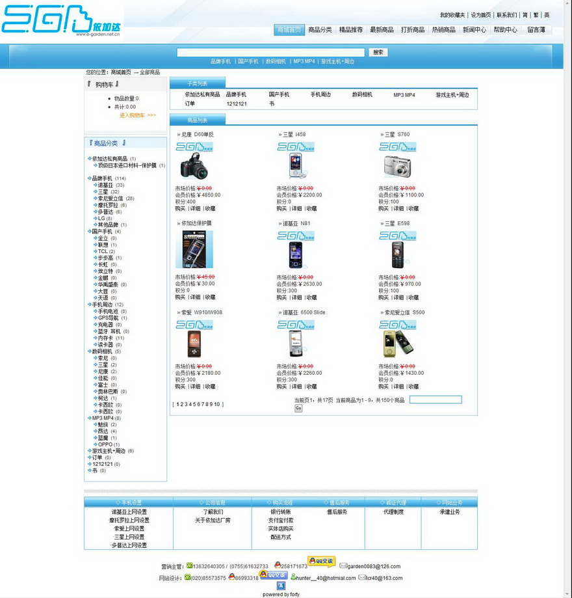572x598 pixels.
Task: Open 支付宝付款 footer link
Action: pyautogui.click(x=281, y=520)
